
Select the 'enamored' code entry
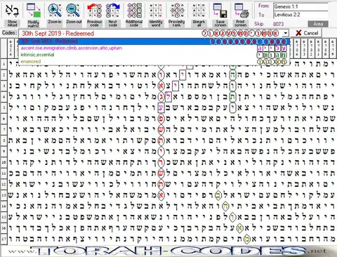[x=154, y=62]
